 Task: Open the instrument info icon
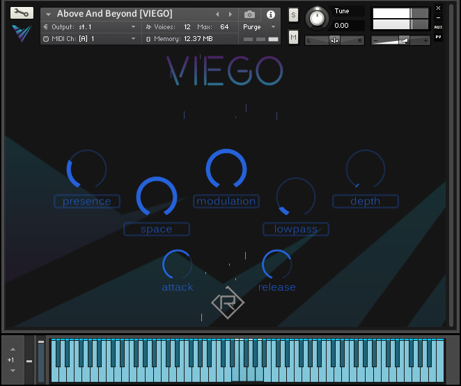click(270, 14)
